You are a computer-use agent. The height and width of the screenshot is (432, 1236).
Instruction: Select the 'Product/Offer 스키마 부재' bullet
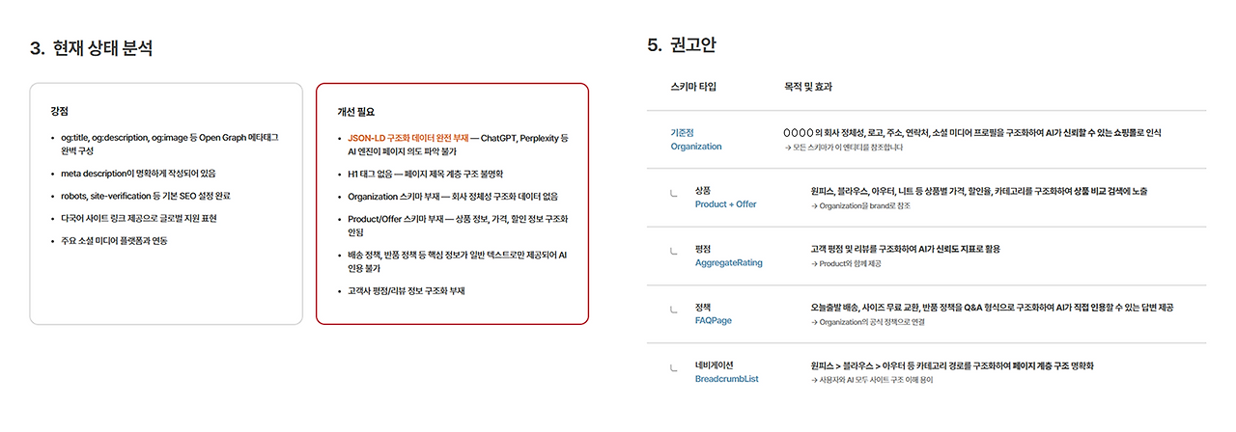453,226
